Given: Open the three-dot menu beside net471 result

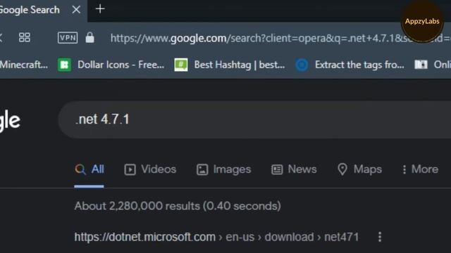Looking at the screenshot, I should point(380,237).
